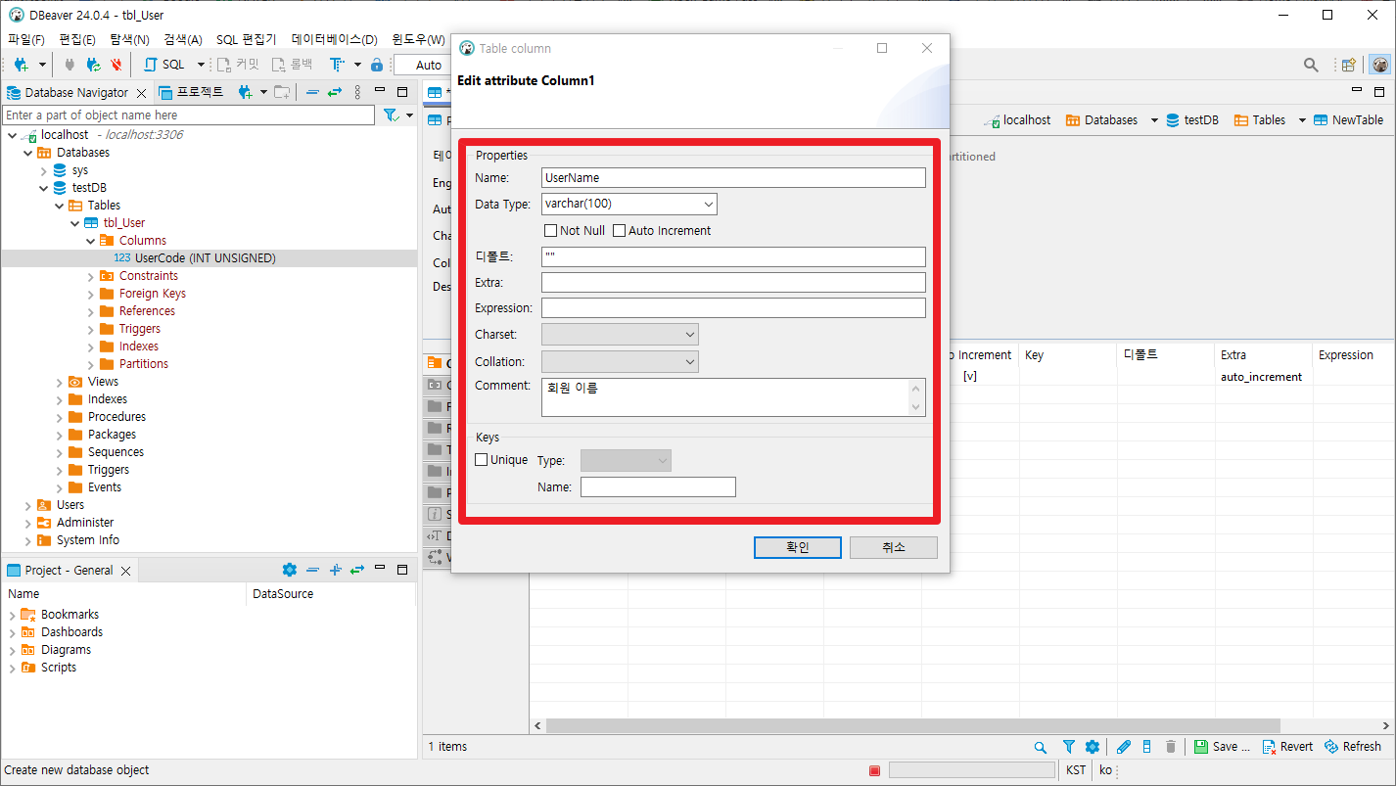The height and width of the screenshot is (786, 1396).
Task: Click the Save button in bottom toolbar
Action: pos(1222,747)
